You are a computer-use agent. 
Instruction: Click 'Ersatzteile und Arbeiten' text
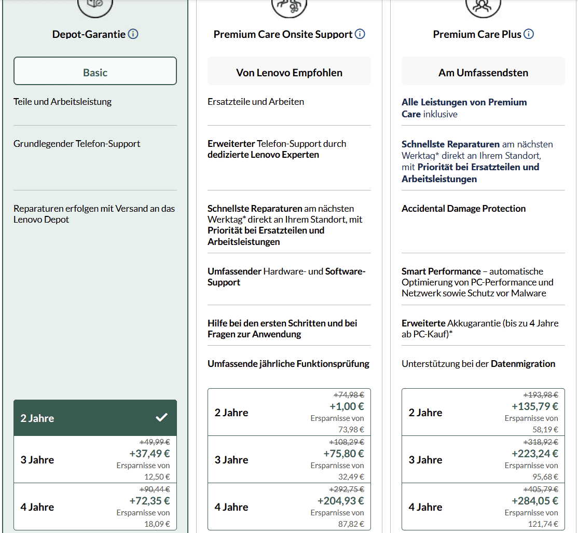tap(255, 102)
